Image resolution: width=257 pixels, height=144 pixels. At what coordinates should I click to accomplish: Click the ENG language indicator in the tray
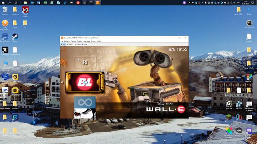pos(239,3)
